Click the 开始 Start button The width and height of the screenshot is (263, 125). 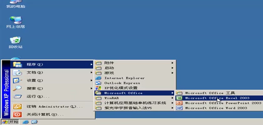pos(10,122)
